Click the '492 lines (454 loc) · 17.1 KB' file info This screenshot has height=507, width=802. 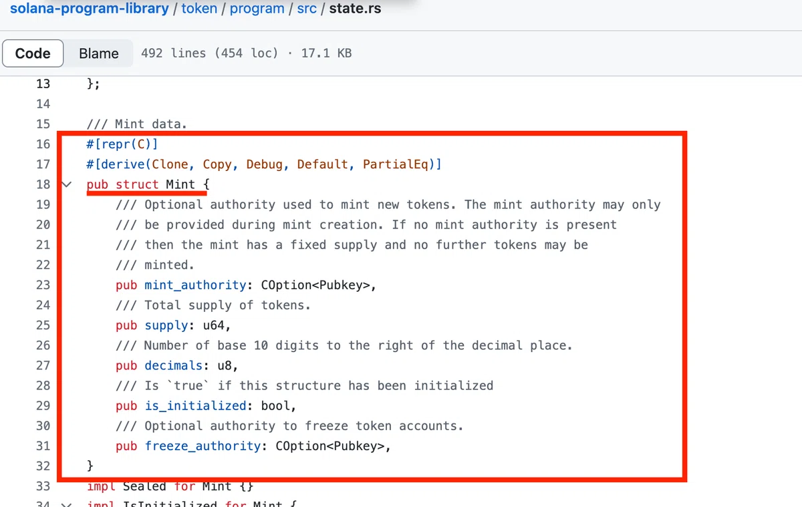[247, 53]
